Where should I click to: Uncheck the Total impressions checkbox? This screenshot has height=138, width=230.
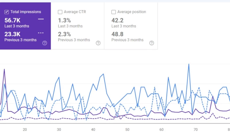[x=7, y=12]
